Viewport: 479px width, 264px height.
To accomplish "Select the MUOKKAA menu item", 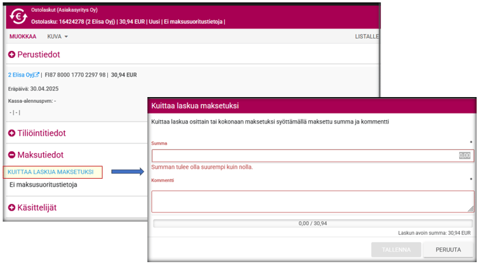I will coord(22,36).
